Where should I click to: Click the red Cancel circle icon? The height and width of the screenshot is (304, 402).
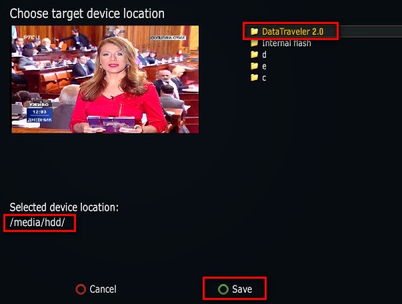[81, 289]
